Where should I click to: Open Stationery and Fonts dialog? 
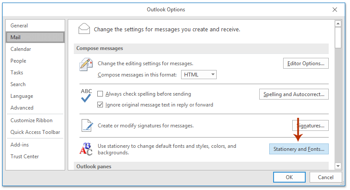[x=299, y=149]
